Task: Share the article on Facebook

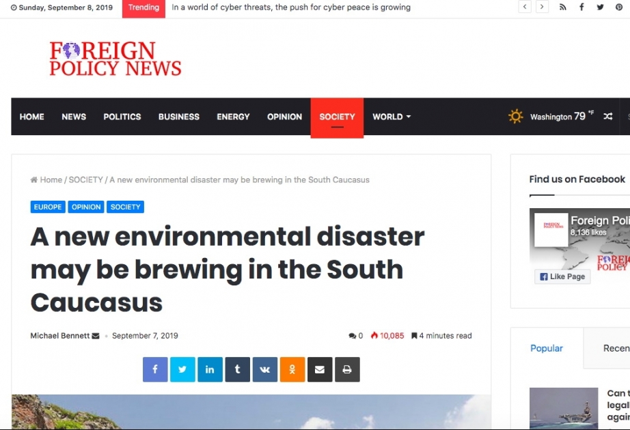Action: pyautogui.click(x=154, y=369)
